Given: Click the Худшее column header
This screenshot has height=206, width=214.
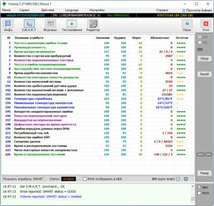Looking at the screenshot, I should 120,38.
